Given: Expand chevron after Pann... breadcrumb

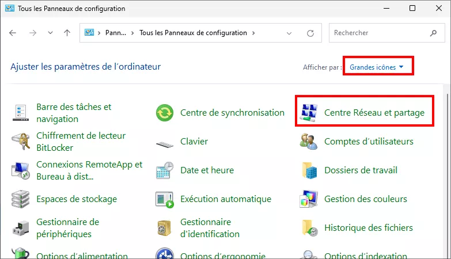Looking at the screenshot, I should [132, 33].
